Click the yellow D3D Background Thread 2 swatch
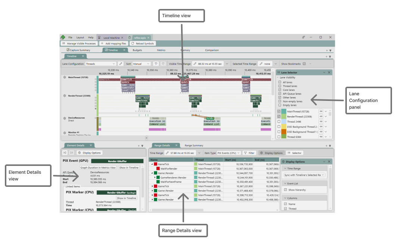 coord(284,127)
